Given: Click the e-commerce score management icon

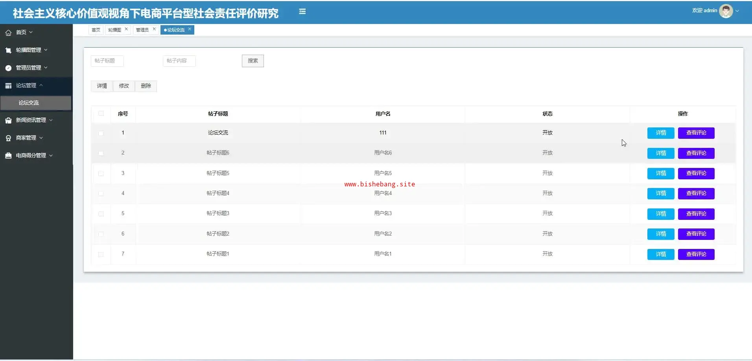Looking at the screenshot, I should click(8, 156).
